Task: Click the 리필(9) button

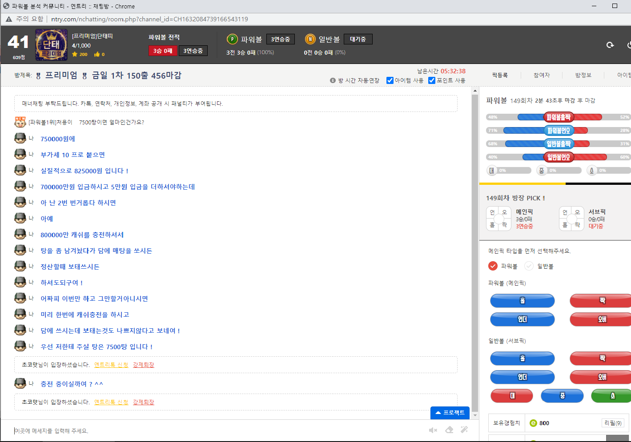Action: click(x=613, y=423)
